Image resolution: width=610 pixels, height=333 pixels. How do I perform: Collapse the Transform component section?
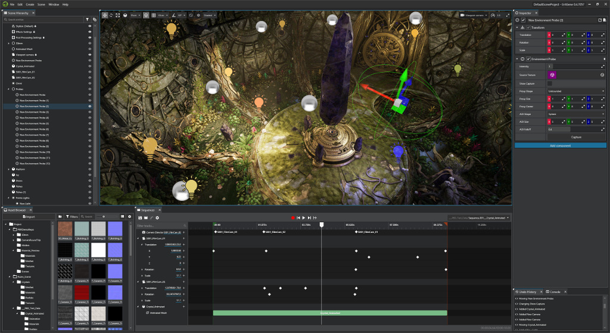[517, 27]
